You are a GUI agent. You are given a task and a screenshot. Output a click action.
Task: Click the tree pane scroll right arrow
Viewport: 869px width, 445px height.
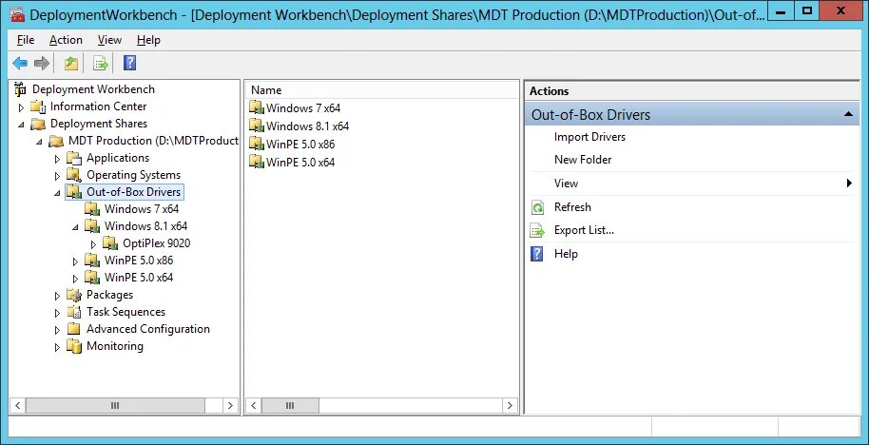tap(230, 406)
